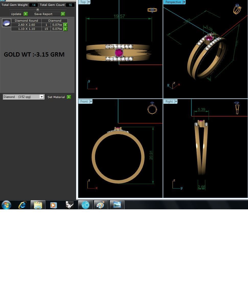Click the pink center stone in Top view
This screenshot has width=248, height=307.
119,53
